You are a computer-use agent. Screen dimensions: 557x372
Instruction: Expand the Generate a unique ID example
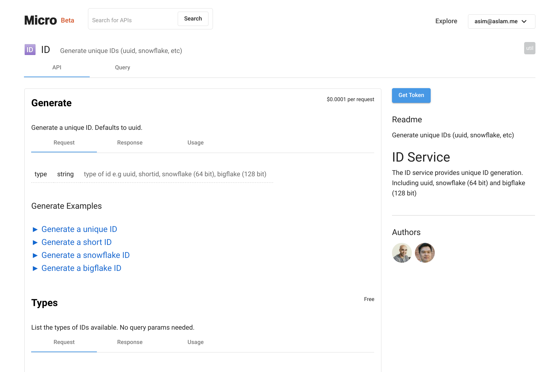click(79, 229)
